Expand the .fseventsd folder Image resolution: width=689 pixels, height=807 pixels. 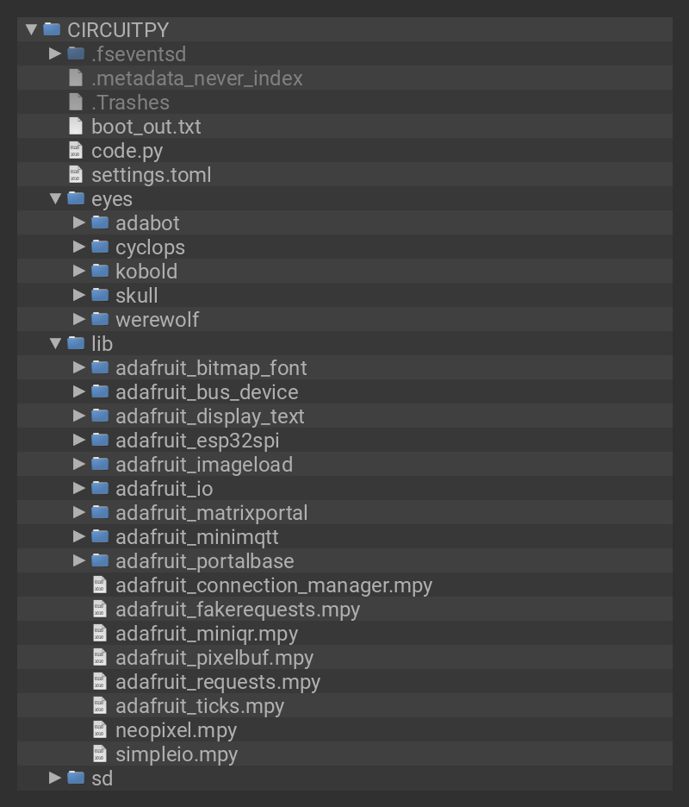(x=55, y=54)
